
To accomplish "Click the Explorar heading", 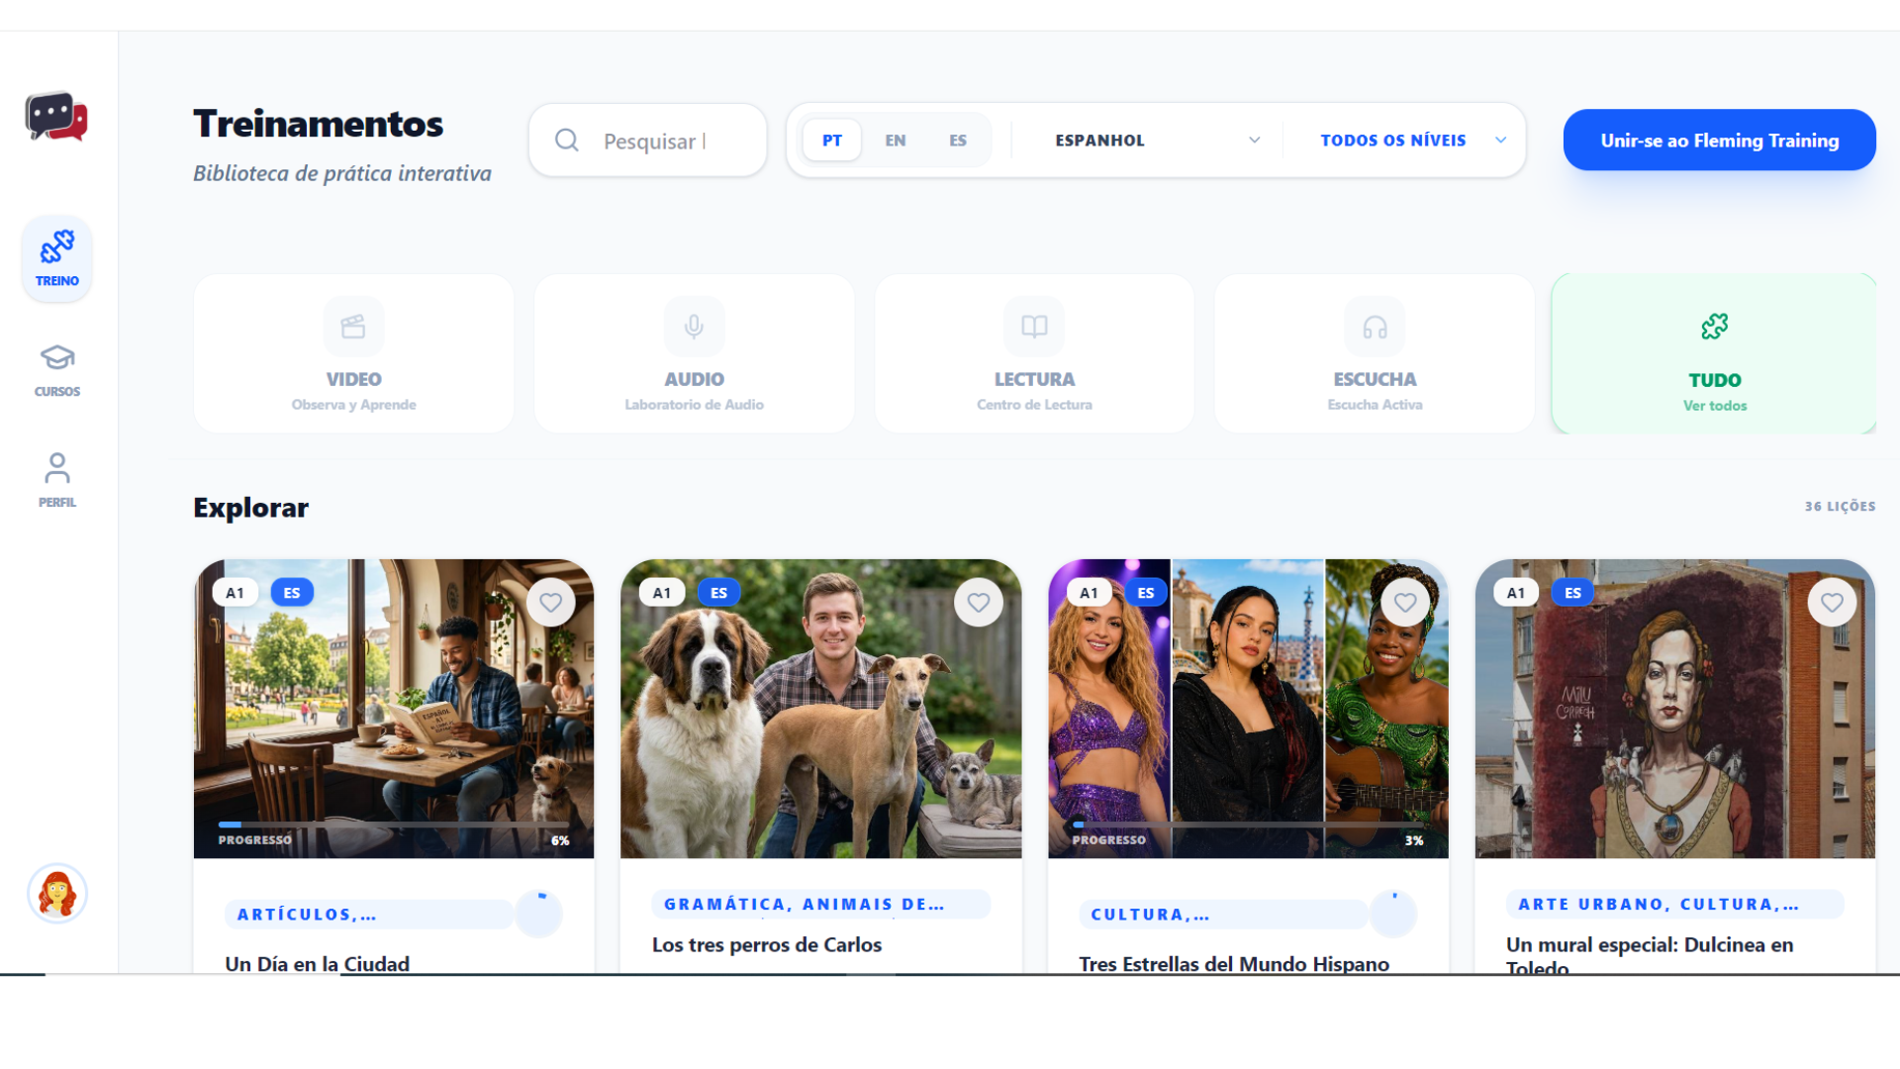I will click(x=250, y=507).
